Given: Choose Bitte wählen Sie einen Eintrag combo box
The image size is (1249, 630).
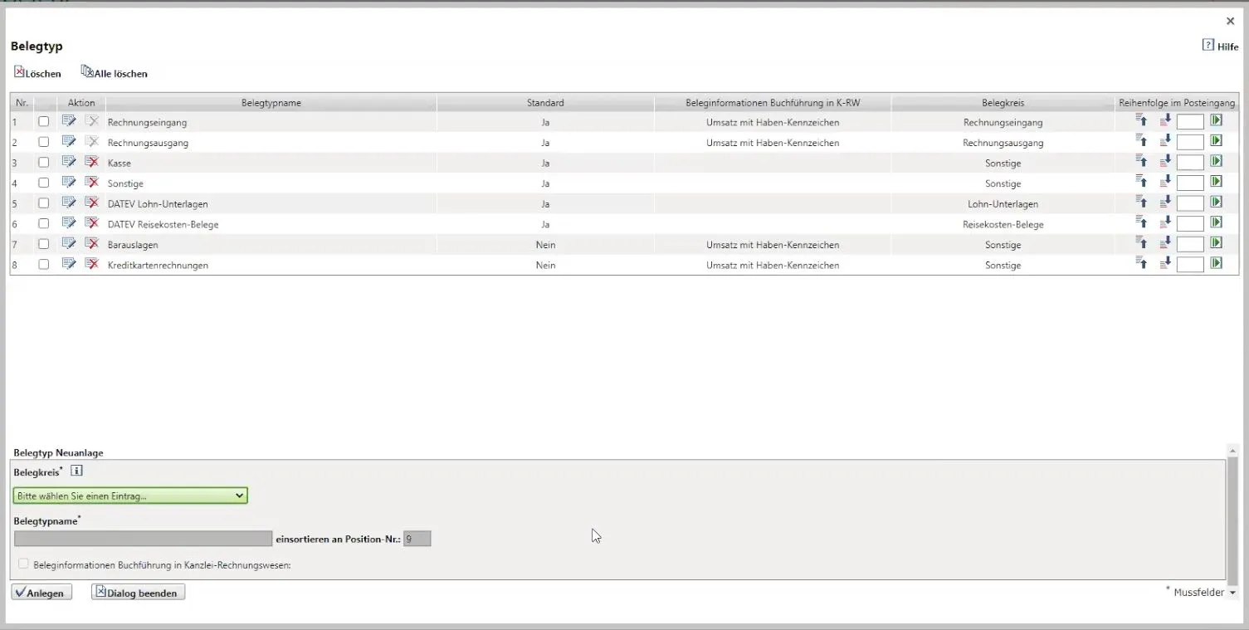Looking at the screenshot, I should [129, 495].
